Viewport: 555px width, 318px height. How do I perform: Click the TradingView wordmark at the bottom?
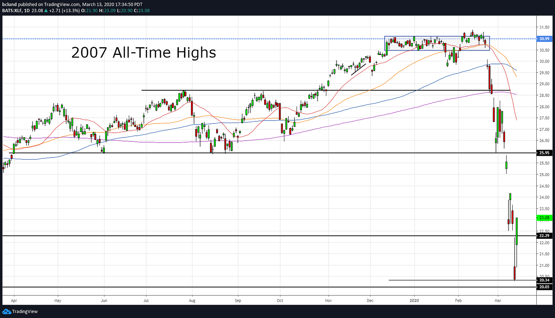point(25,312)
